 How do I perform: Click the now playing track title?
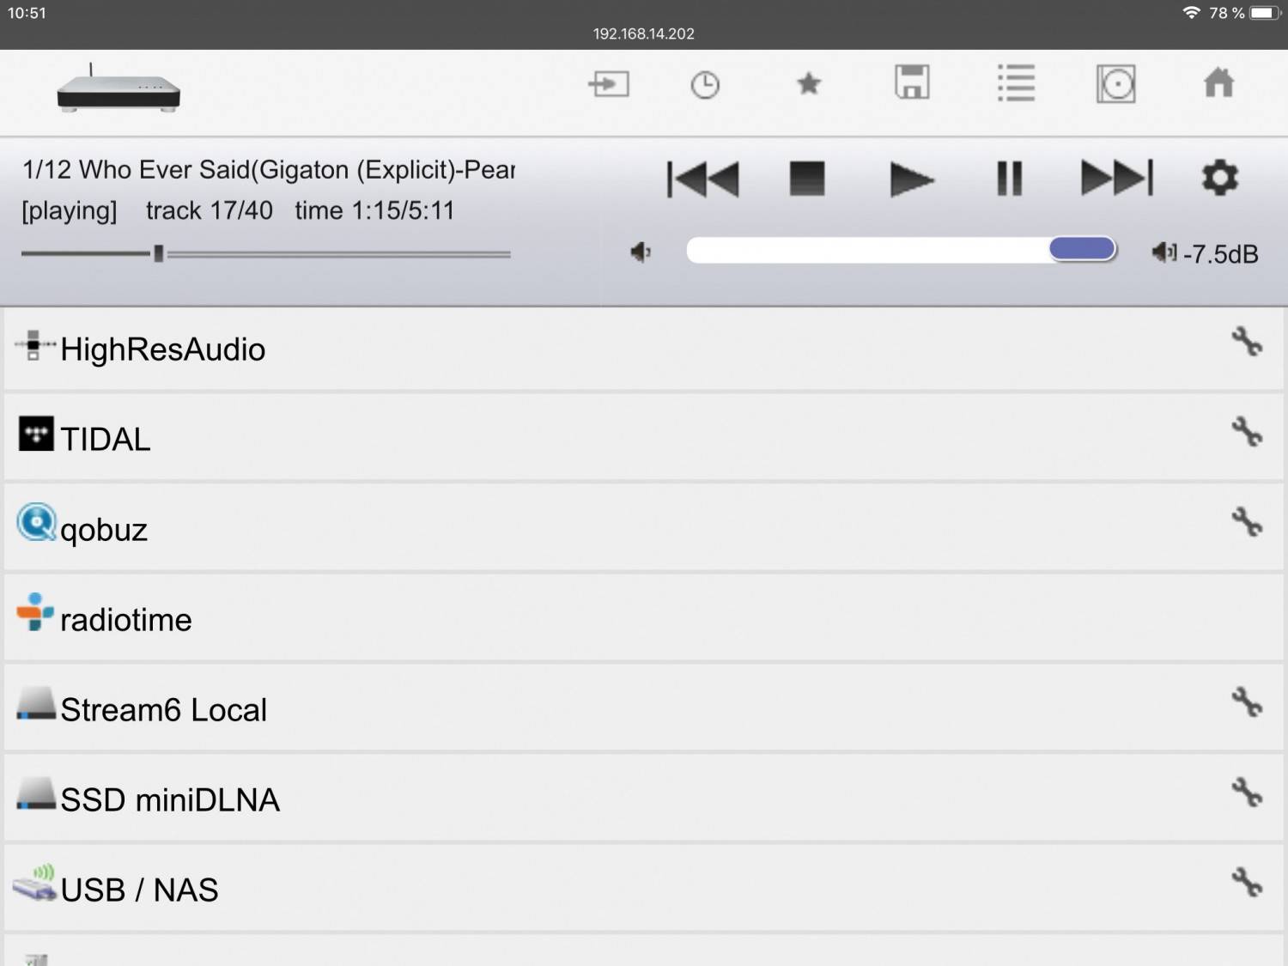coord(269,170)
